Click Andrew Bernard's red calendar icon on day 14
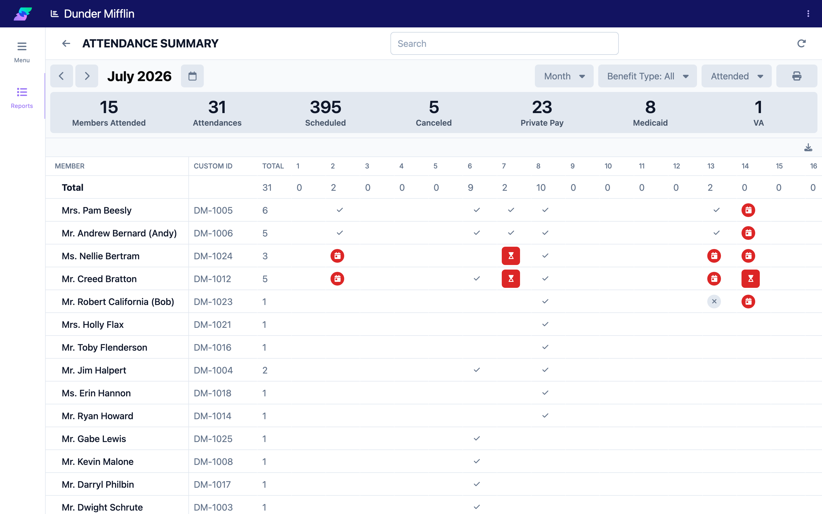The image size is (822, 514). [748, 233]
